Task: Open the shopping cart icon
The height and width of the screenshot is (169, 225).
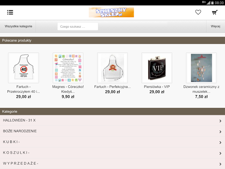Action: (x=215, y=12)
